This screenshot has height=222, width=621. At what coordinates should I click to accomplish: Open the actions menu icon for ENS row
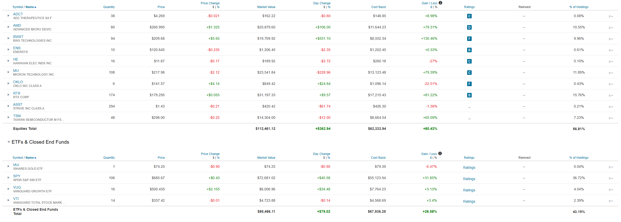611,50
